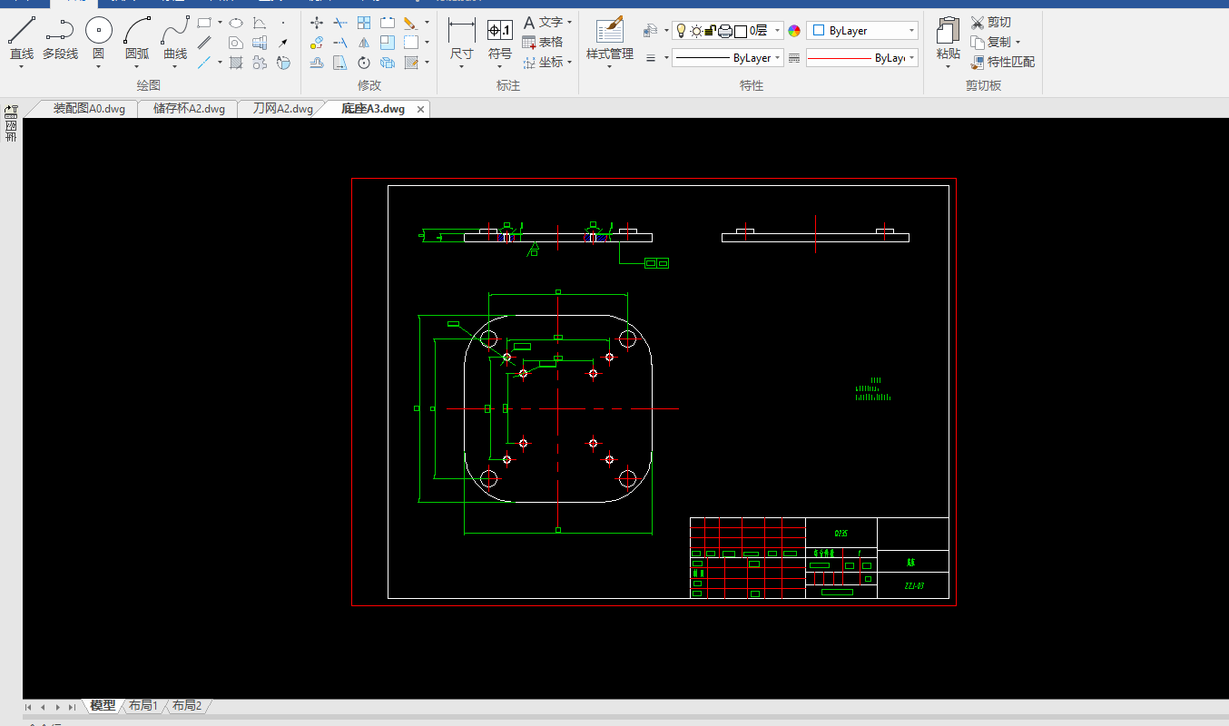Screen dimensions: 1229x726
Task: Click the 特性匹配 match properties button
Action: [x=1003, y=62]
